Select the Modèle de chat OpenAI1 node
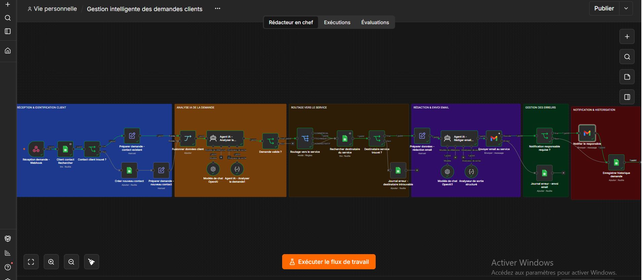 click(x=447, y=172)
